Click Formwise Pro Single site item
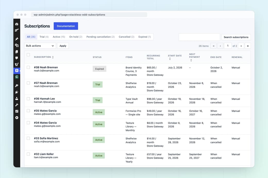 [133, 113]
